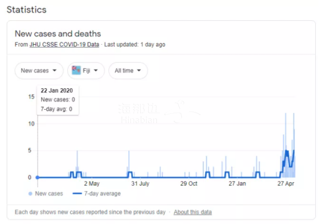Click the New cases dropdown arrow

(54, 70)
